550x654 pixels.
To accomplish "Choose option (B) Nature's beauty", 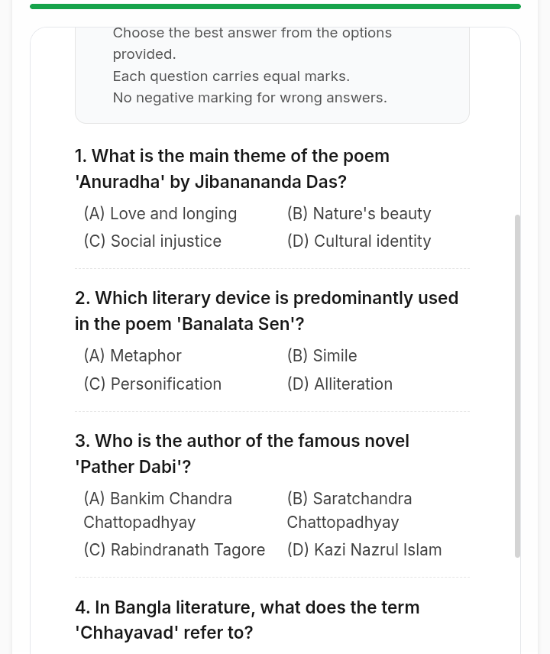I will 359,214.
